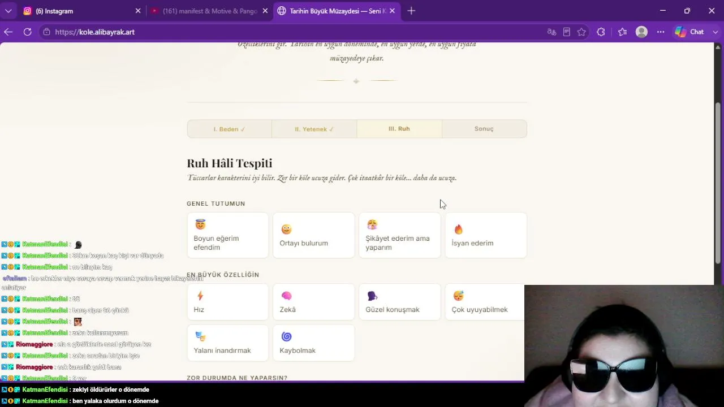Choose the Çok uyuyabilmek option

coord(485,302)
